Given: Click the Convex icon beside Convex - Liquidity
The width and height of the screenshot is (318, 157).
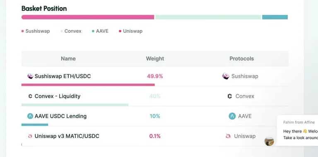Looking at the screenshot, I should 30,96.
